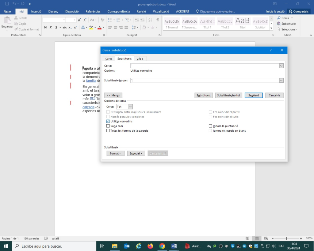Apply strikethrough with the abc icon
Image resolution: width=314 pixels, height=251 pixels.
[64, 28]
